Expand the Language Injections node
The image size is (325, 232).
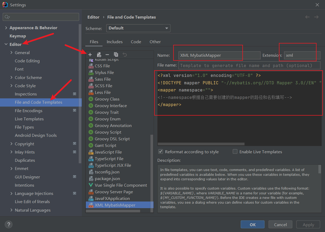pos(11,194)
